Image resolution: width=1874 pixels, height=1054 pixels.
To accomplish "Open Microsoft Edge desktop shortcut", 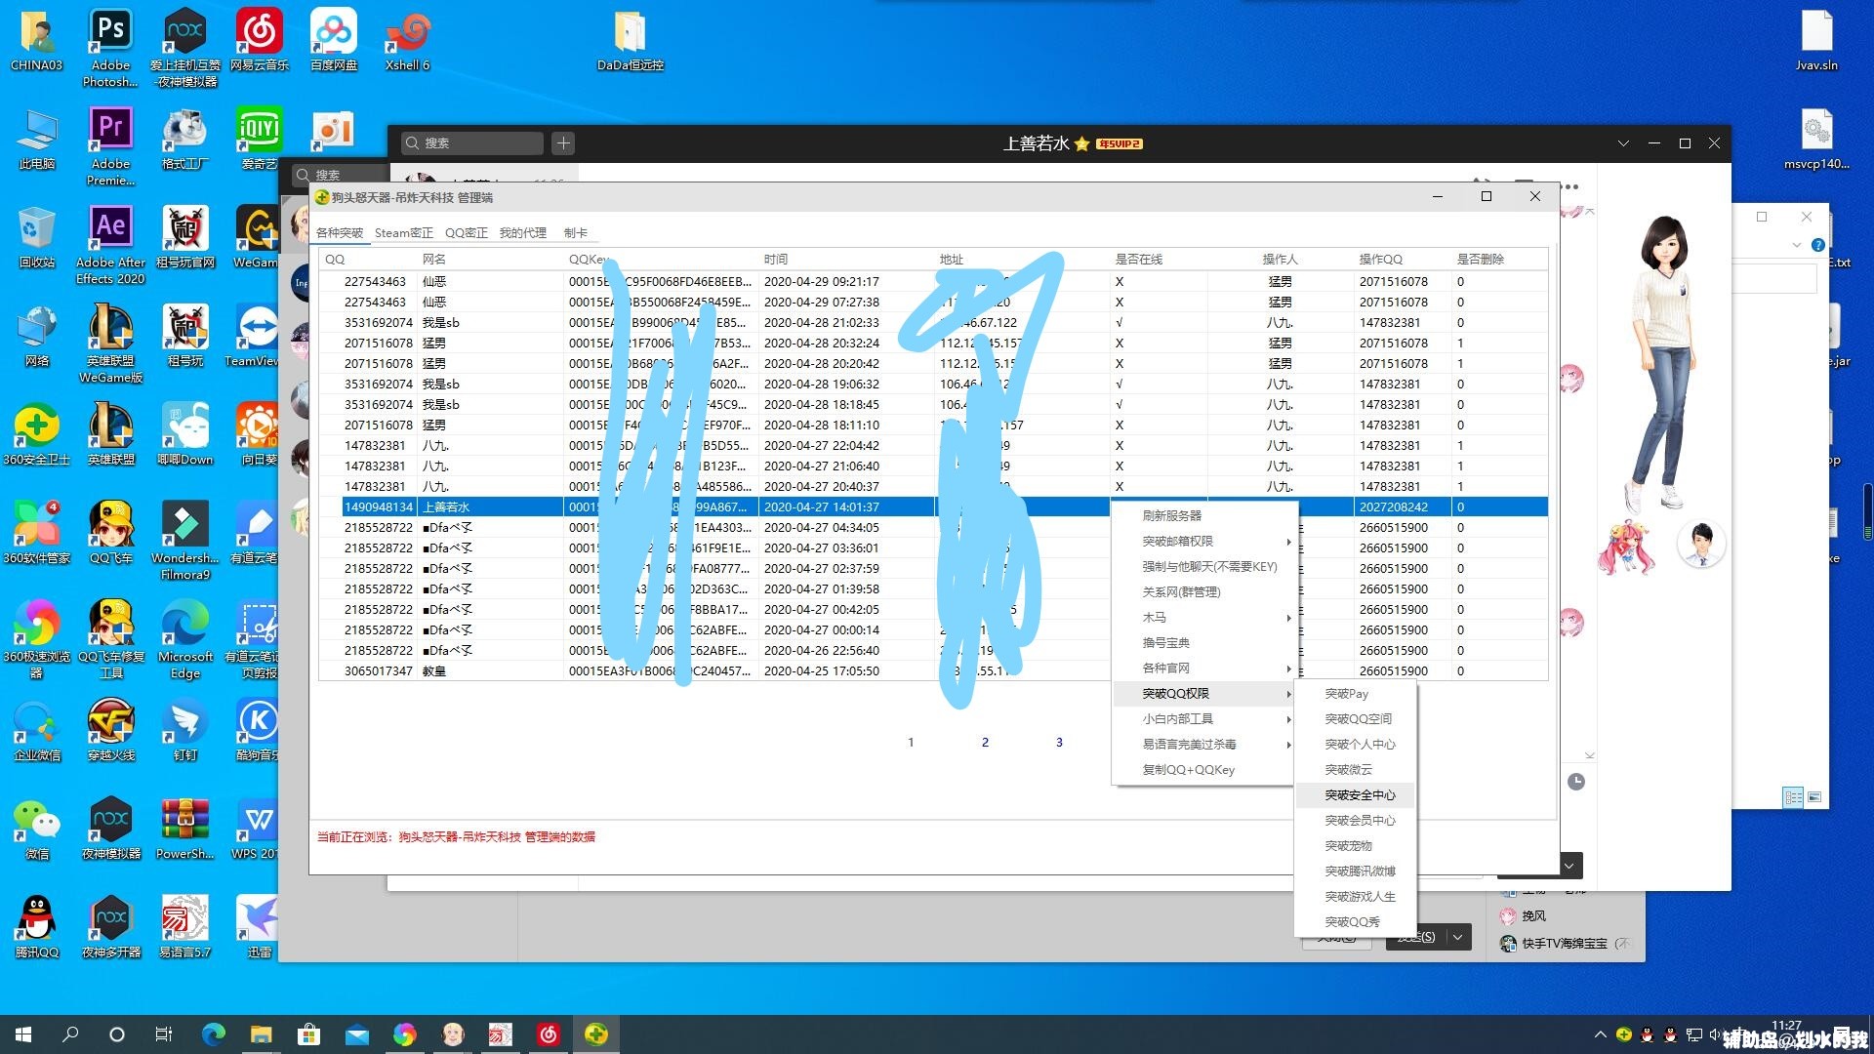I will (x=184, y=638).
